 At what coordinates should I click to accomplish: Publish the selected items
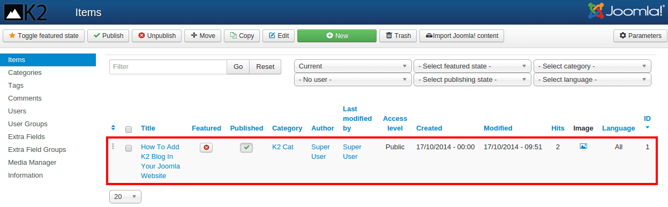pos(108,36)
